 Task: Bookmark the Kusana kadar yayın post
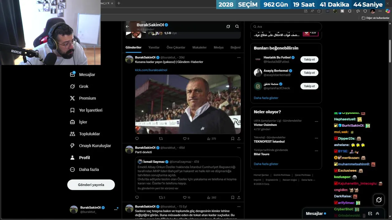[x=233, y=138]
